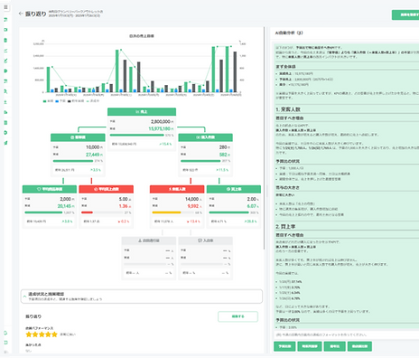Click the red actual value 9,592
This screenshot has height=358, width=419.
click(192, 206)
